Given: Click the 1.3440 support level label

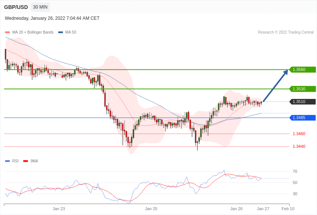Looking at the screenshot, I should [299, 146].
